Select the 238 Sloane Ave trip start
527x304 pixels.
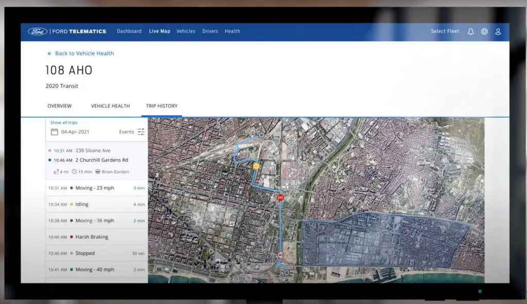[93, 150]
